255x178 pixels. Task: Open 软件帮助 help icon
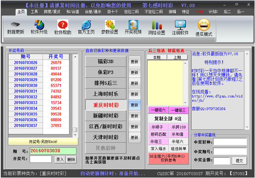pos(62,25)
